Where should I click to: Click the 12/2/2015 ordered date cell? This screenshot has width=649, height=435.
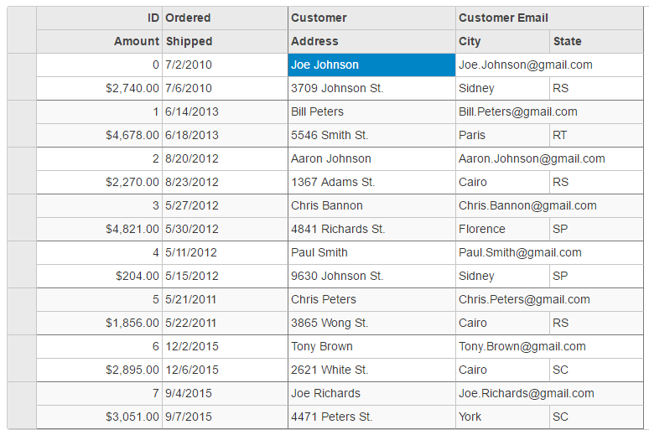pos(224,346)
